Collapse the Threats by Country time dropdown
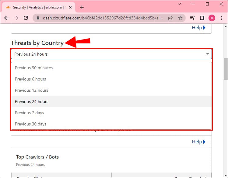Screen dimensions: 228x178 207,54
